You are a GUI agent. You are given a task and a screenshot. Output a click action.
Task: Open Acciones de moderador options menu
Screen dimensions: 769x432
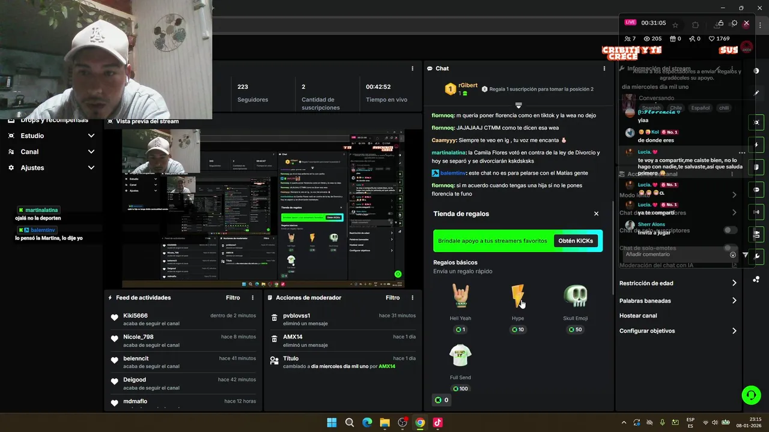pos(412,298)
